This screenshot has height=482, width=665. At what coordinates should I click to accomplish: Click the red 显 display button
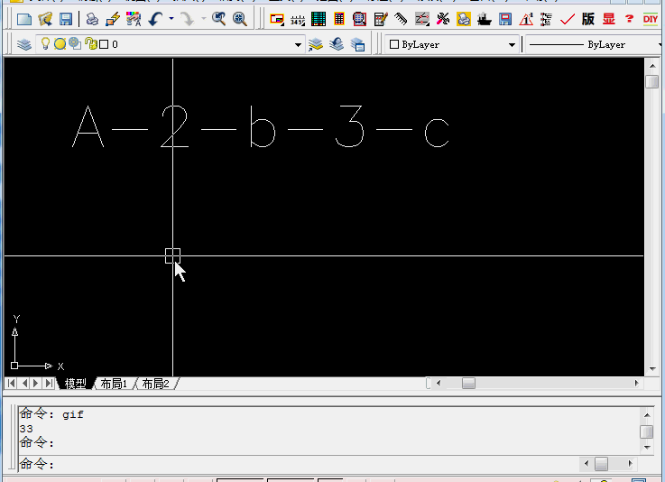[x=608, y=19]
